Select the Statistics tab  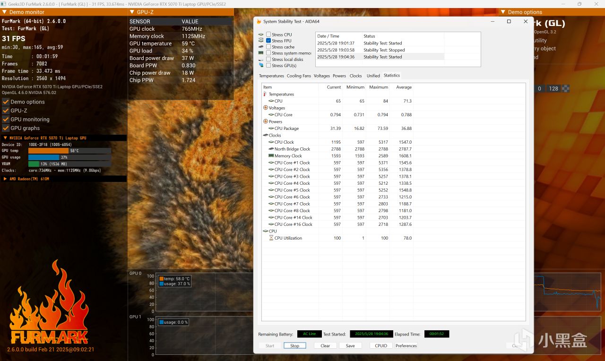[392, 75]
